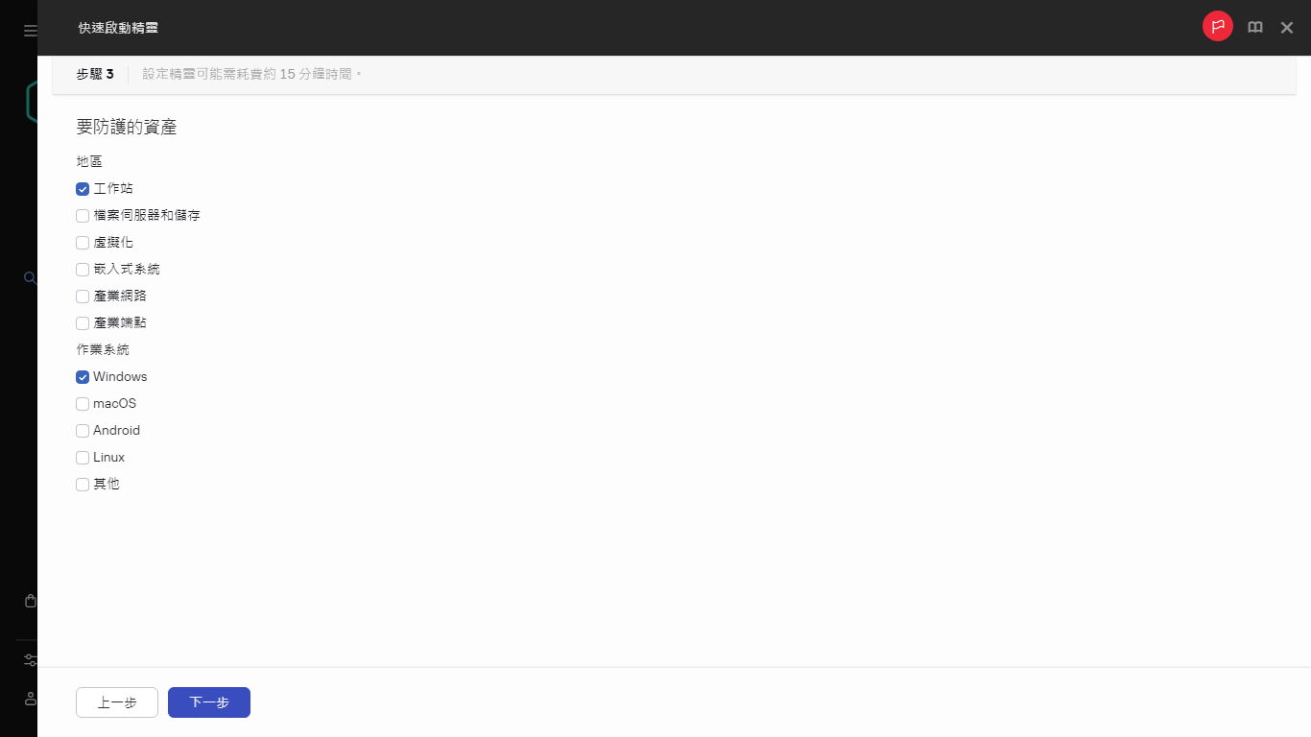Go back with 上一步 button
1311x737 pixels.
coord(117,702)
